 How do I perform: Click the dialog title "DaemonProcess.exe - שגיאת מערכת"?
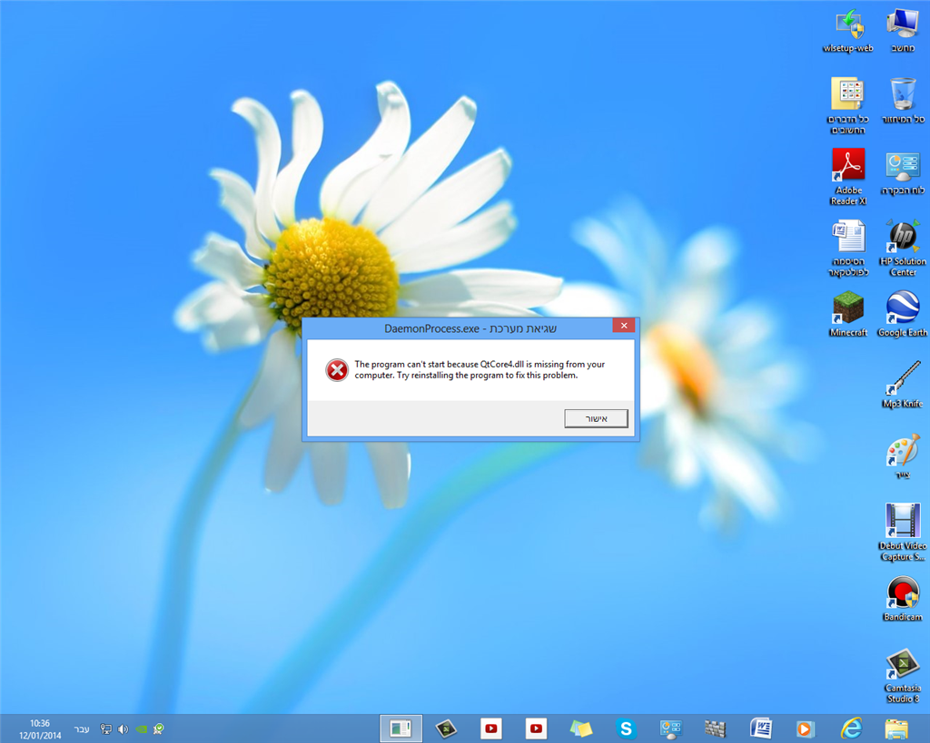(470, 328)
